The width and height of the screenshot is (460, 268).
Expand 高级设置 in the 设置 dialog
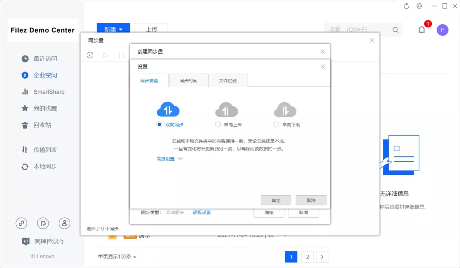169,159
